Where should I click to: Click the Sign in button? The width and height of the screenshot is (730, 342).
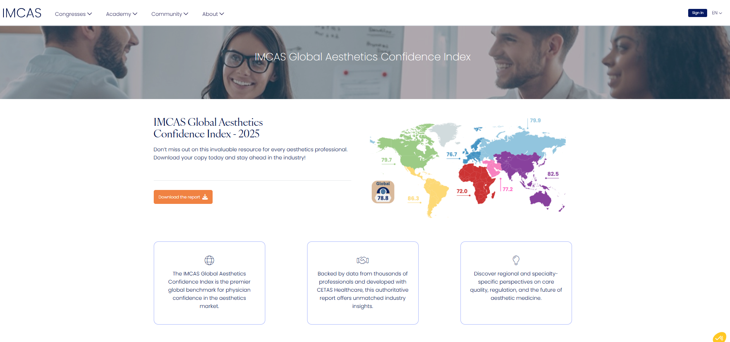coord(697,13)
